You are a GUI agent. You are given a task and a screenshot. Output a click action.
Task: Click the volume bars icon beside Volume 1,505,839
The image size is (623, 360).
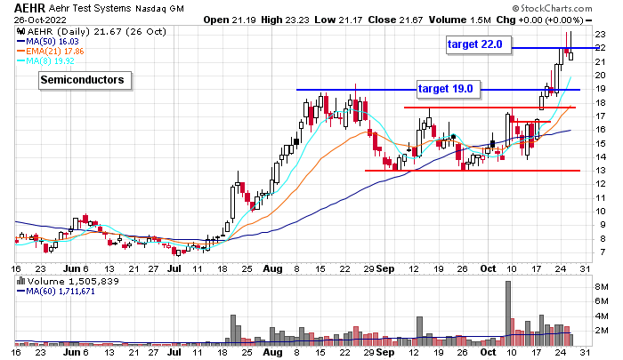point(20,282)
